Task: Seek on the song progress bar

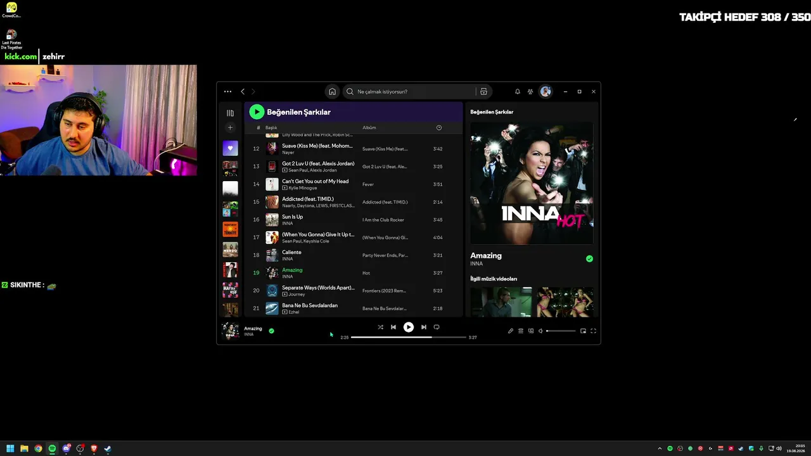Action: click(409, 338)
